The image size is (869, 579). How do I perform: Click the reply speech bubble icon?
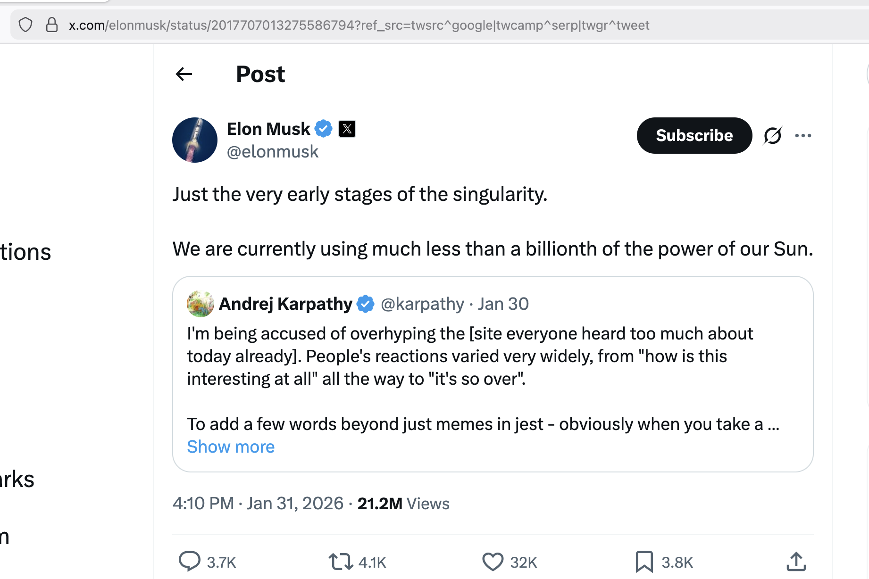(x=190, y=562)
